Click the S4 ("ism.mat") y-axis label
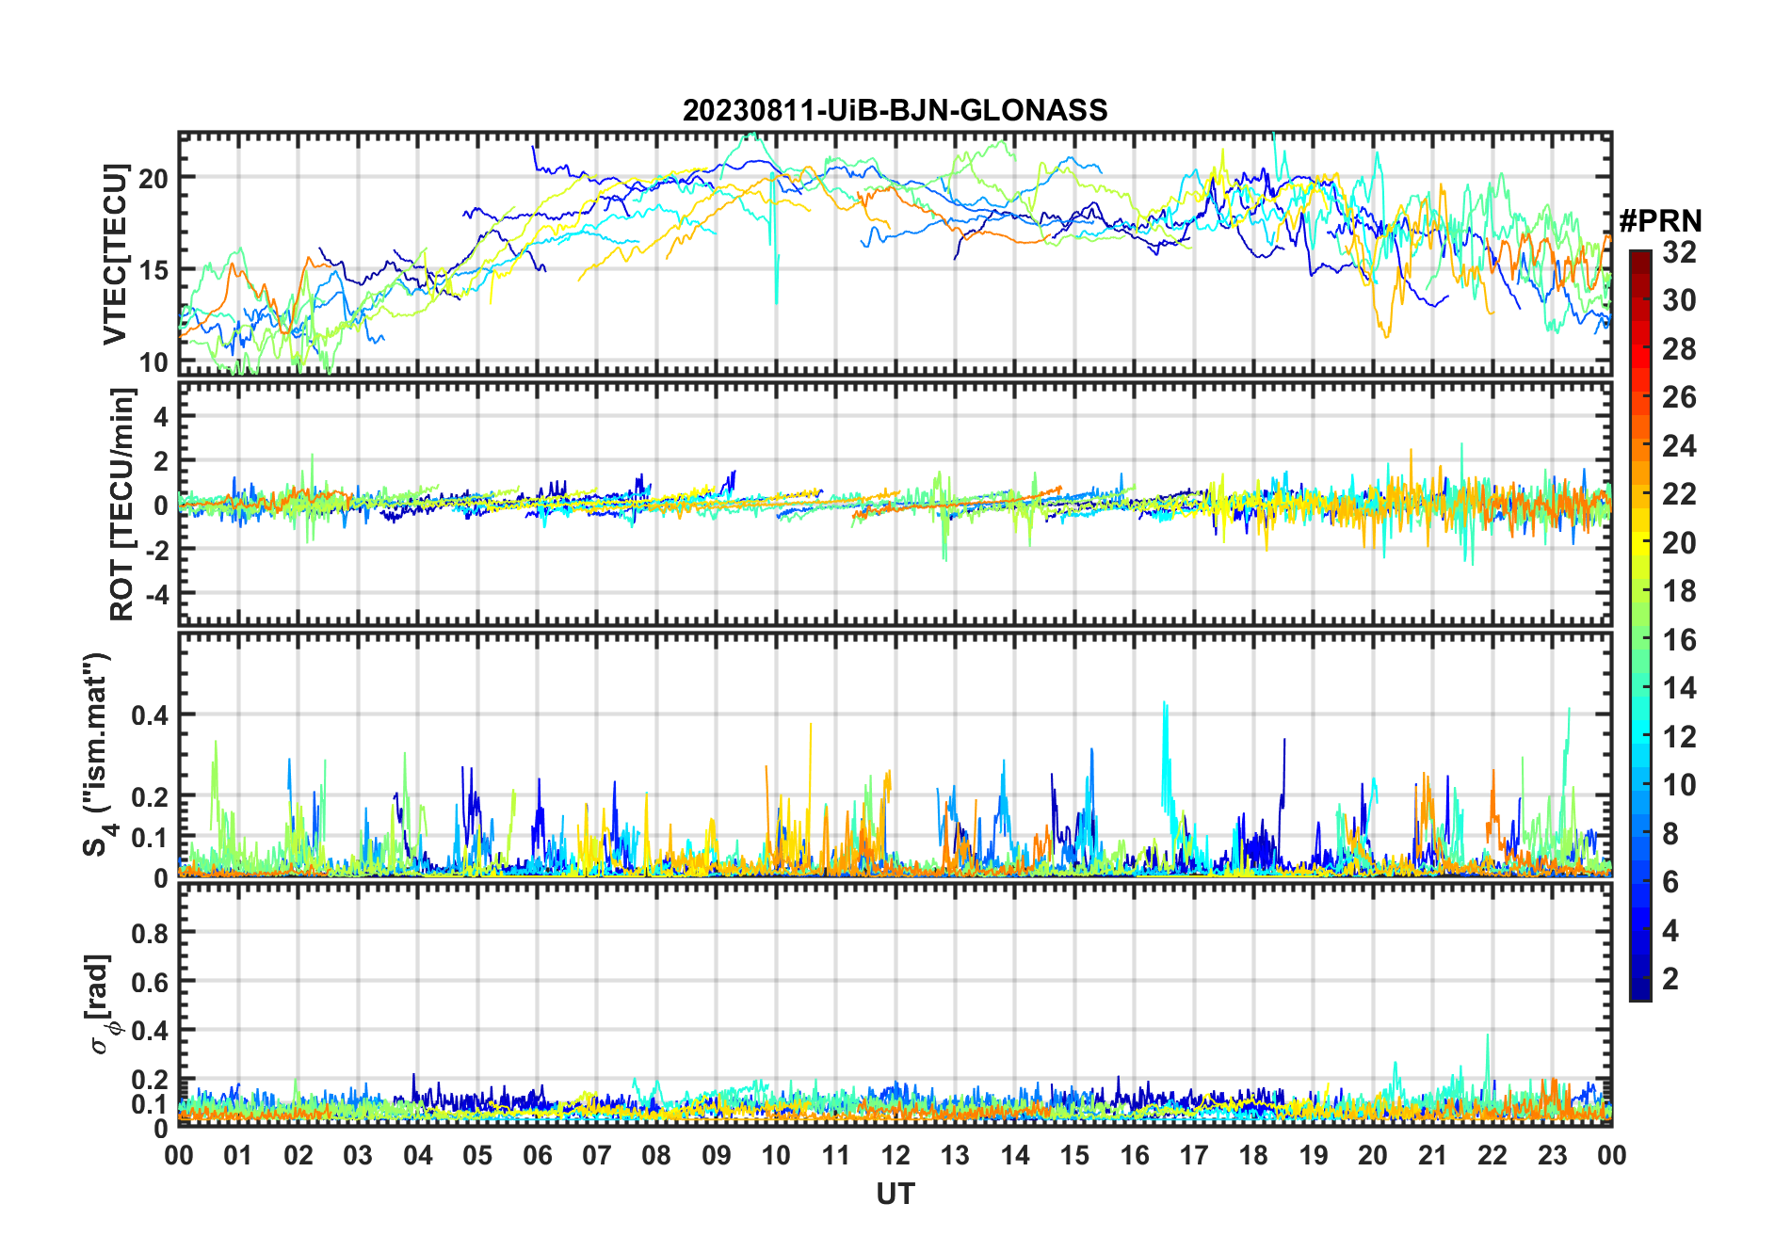The image size is (1791, 1252). coord(98,755)
